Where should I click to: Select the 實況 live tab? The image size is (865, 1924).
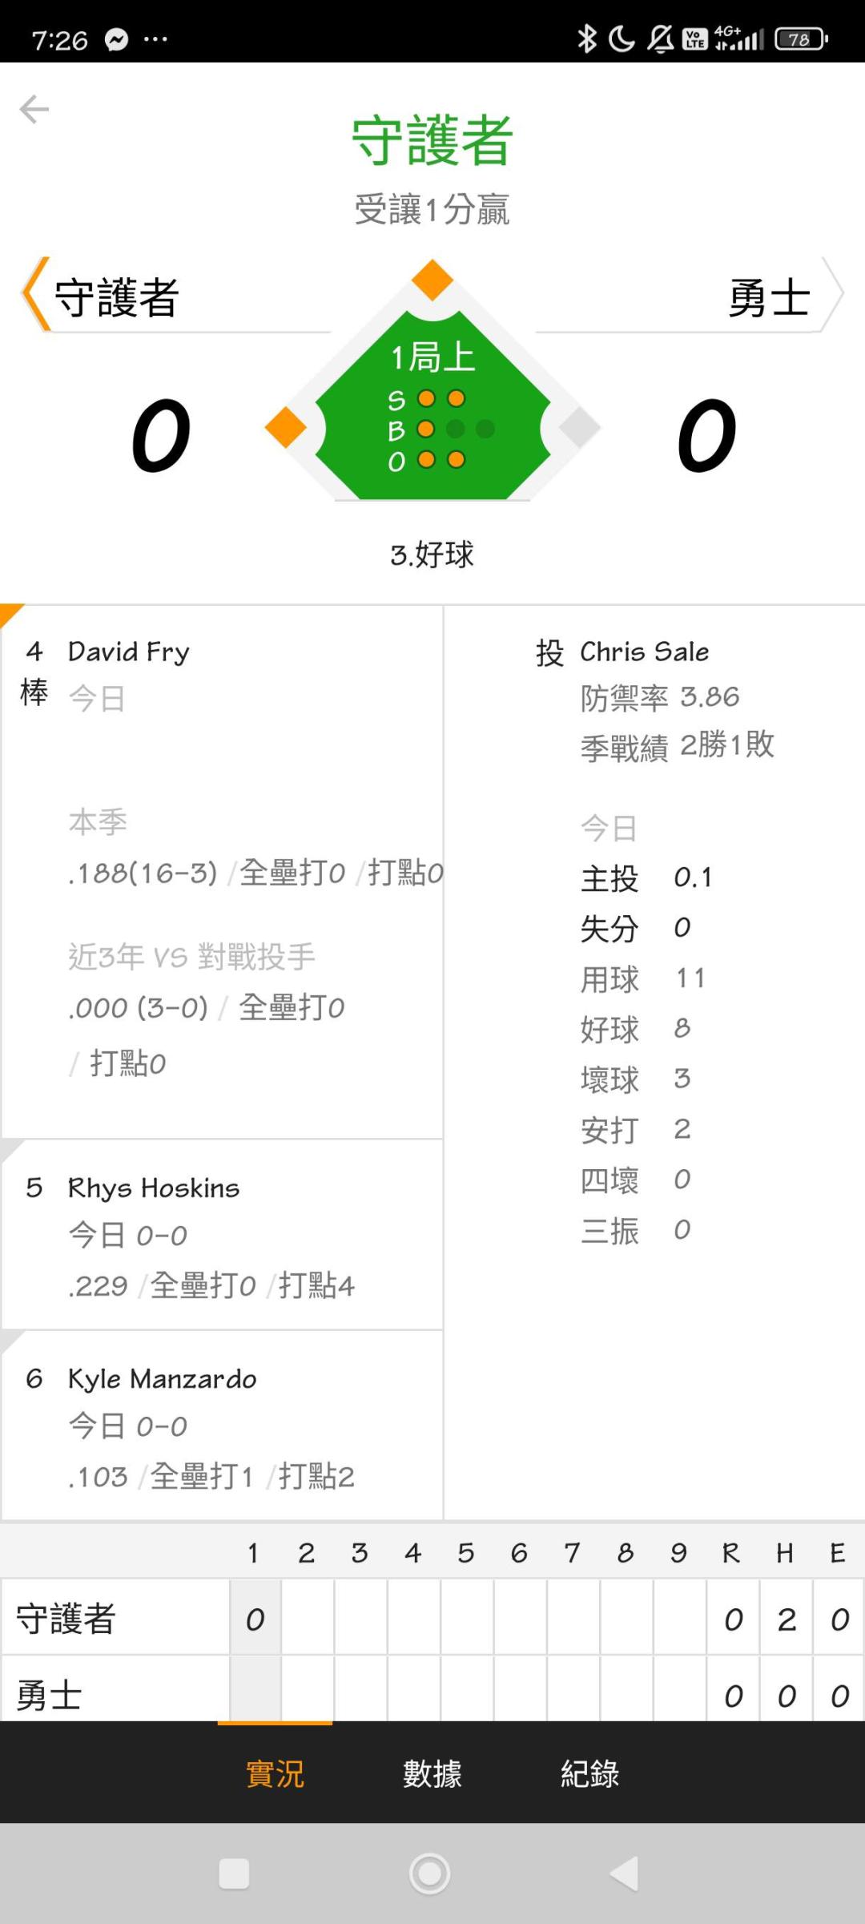click(x=275, y=1773)
